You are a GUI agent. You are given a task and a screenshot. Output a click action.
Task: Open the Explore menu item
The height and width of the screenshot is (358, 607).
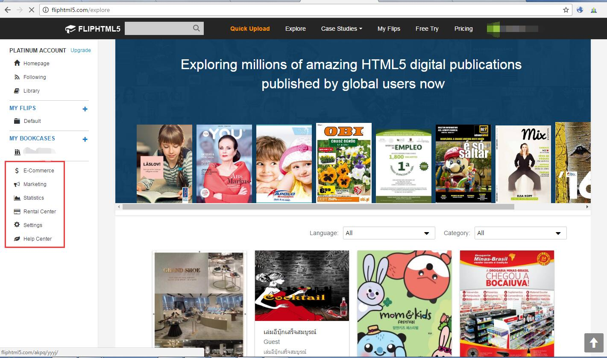click(x=296, y=29)
